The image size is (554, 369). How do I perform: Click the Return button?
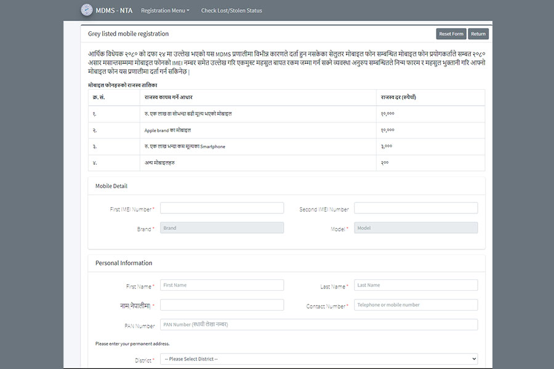pyautogui.click(x=478, y=34)
